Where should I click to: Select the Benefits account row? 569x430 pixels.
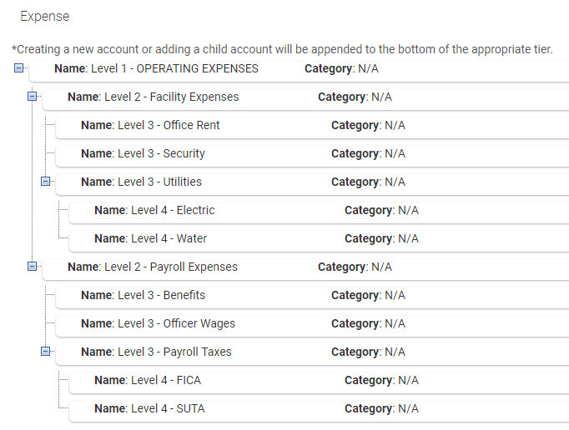(143, 295)
